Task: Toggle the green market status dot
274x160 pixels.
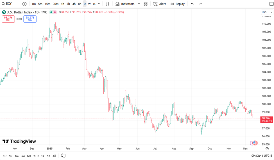Action: tap(51, 12)
